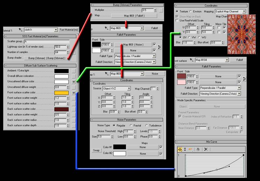The height and width of the screenshot is (181, 260).
Task: Select the Move point tool in Mix Curve
Action: (180, 149)
